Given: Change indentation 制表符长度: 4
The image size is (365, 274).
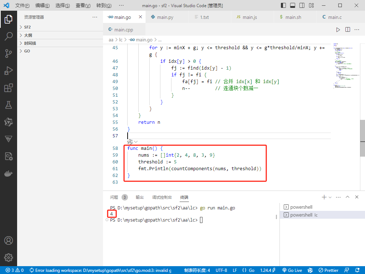Looking at the screenshot, I should point(197,270).
